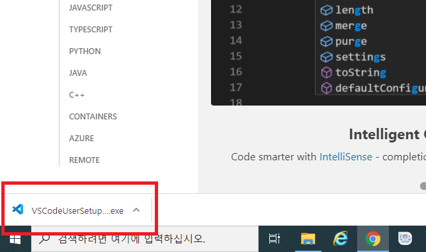The width and height of the screenshot is (426, 252).
Task: Click the Windows Start button
Action: click(15, 239)
